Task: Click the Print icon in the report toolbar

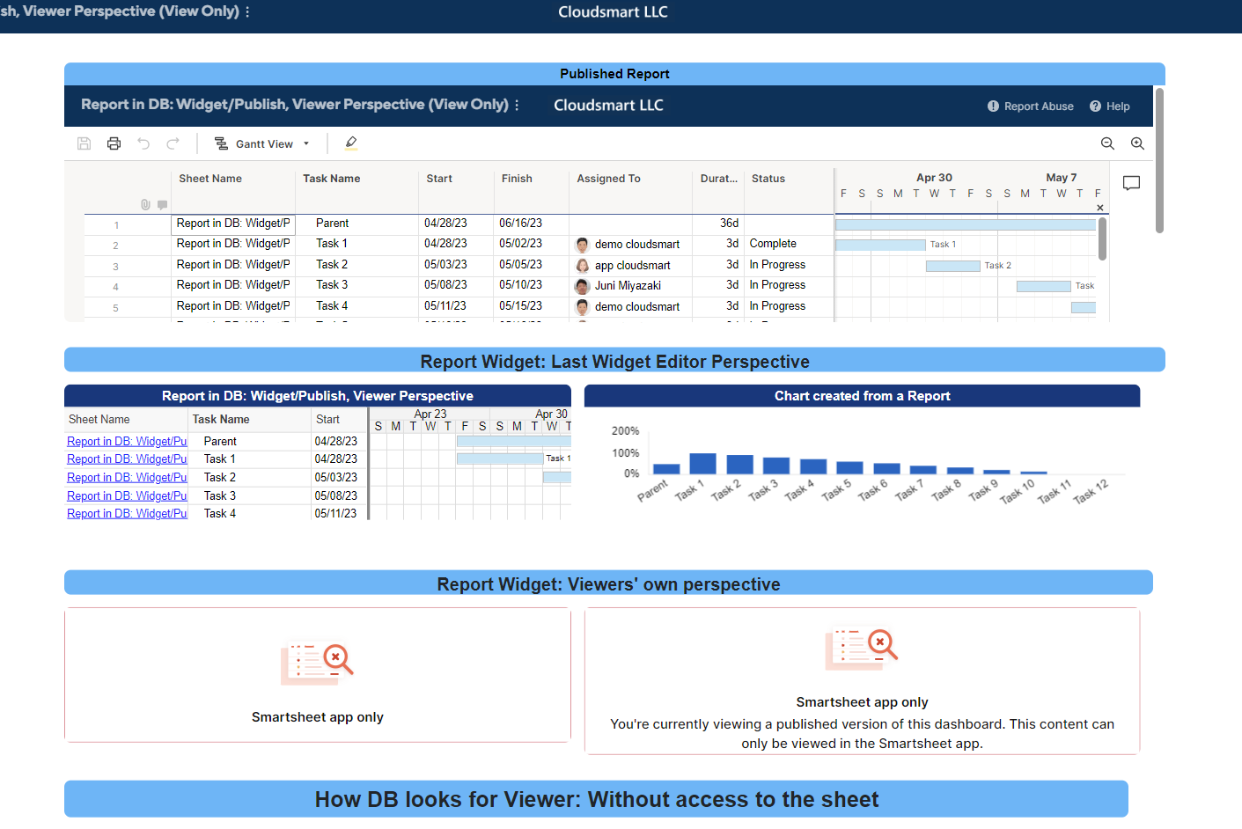Action: 114,143
